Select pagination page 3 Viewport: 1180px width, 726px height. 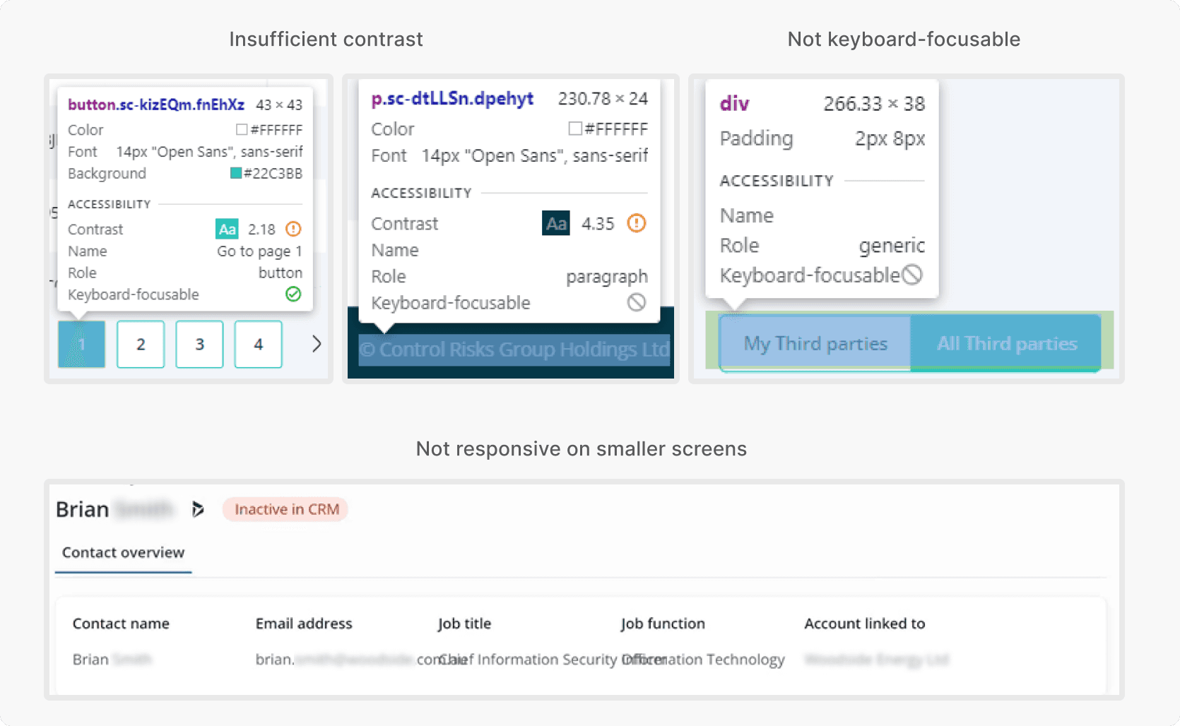click(x=199, y=344)
